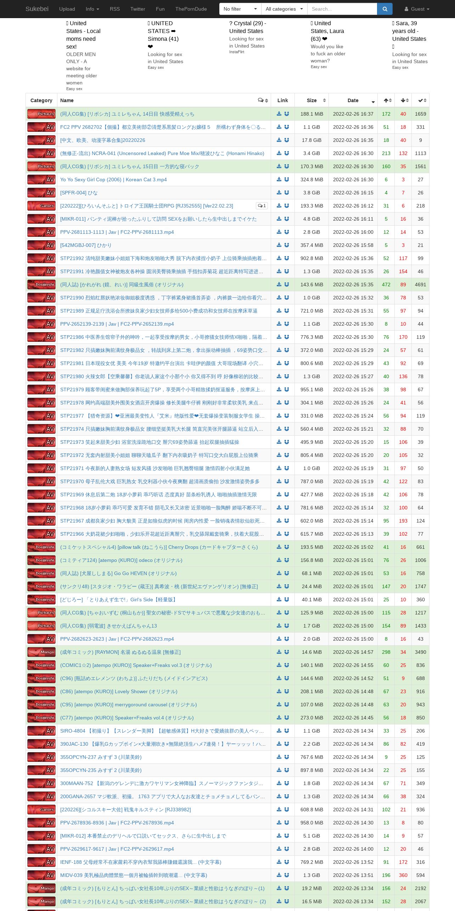Open (C86) Lovely Shower torrent link
Image resolution: width=455 pixels, height=911 pixels.
119,691
